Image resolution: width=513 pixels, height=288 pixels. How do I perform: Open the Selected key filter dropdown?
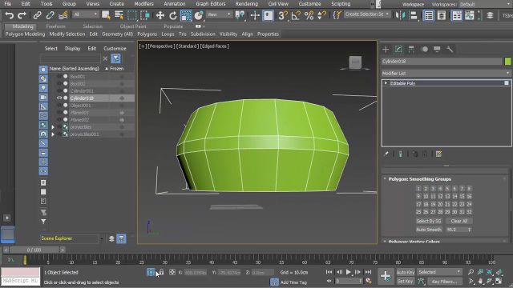(439, 272)
